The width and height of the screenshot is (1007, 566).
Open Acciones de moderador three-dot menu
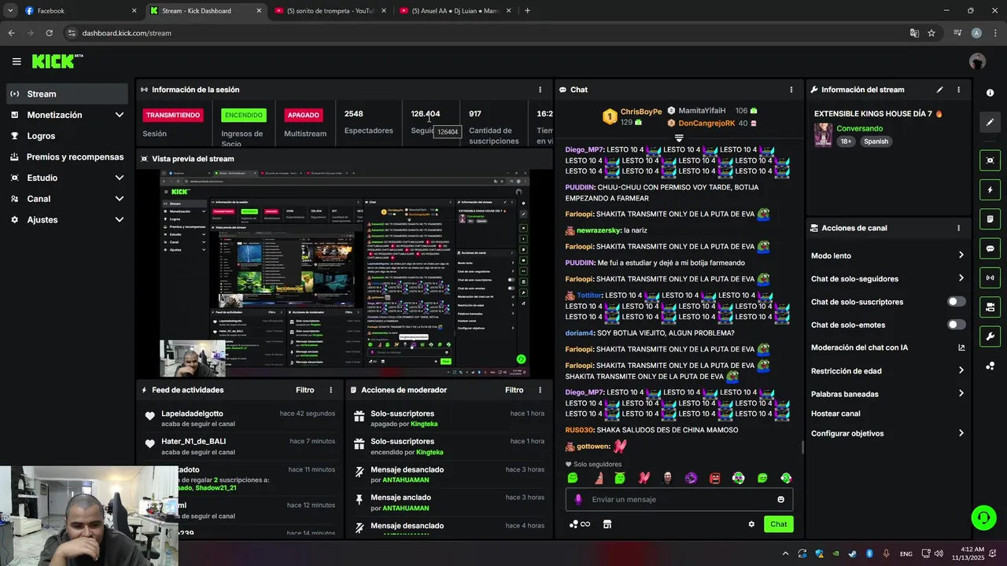(x=540, y=390)
